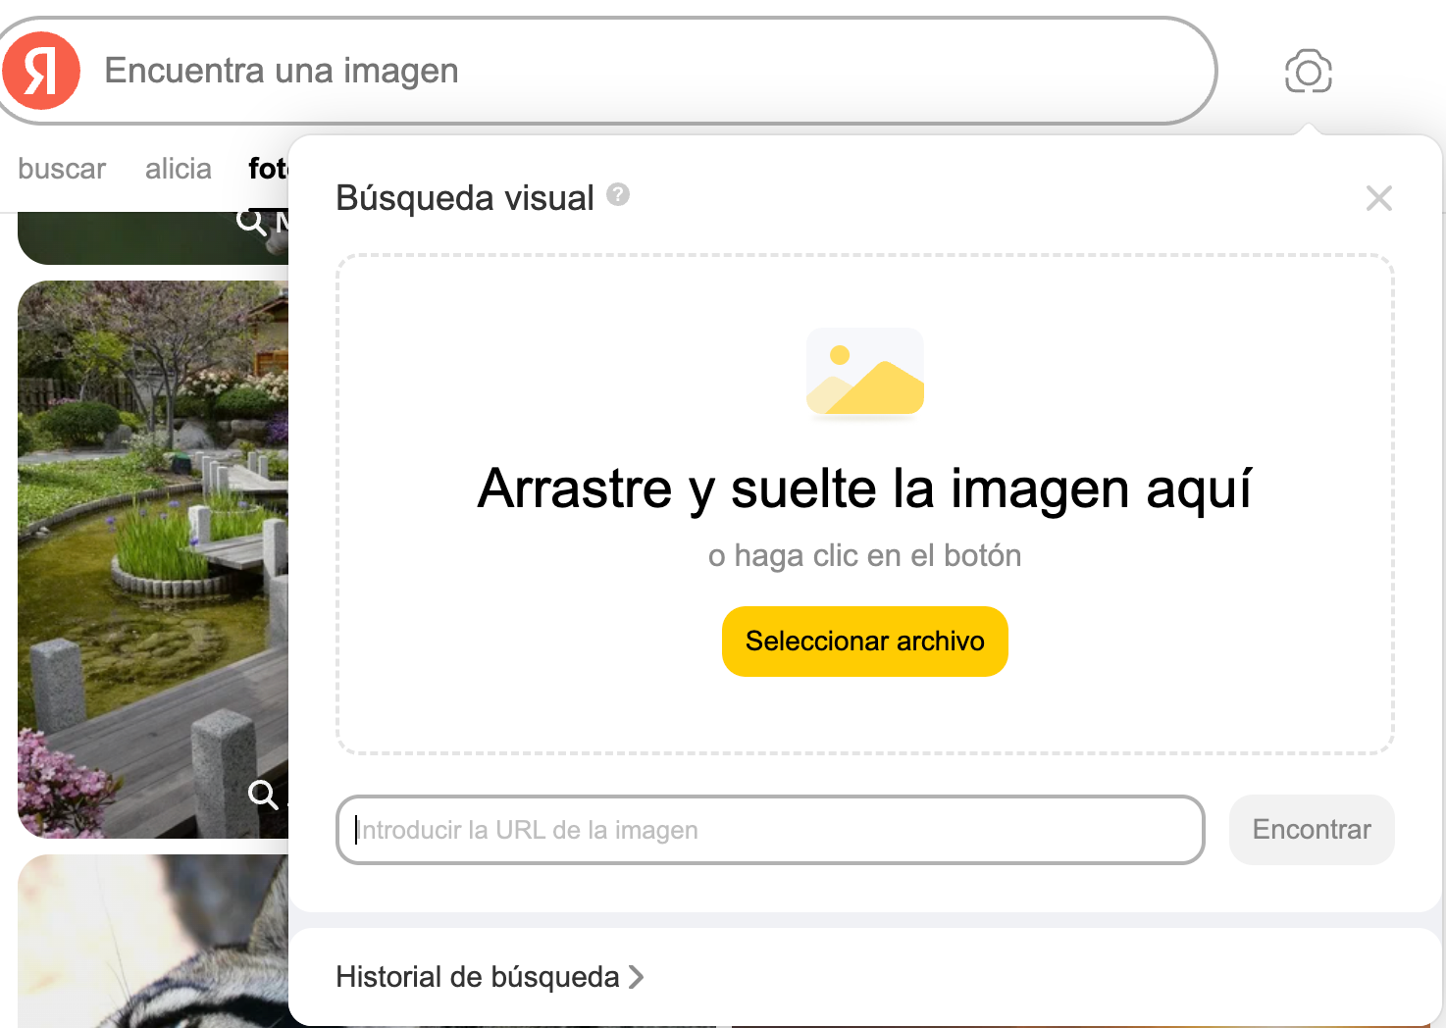Click the Encontrar button
Image resolution: width=1446 pixels, height=1028 pixels.
pyautogui.click(x=1311, y=830)
